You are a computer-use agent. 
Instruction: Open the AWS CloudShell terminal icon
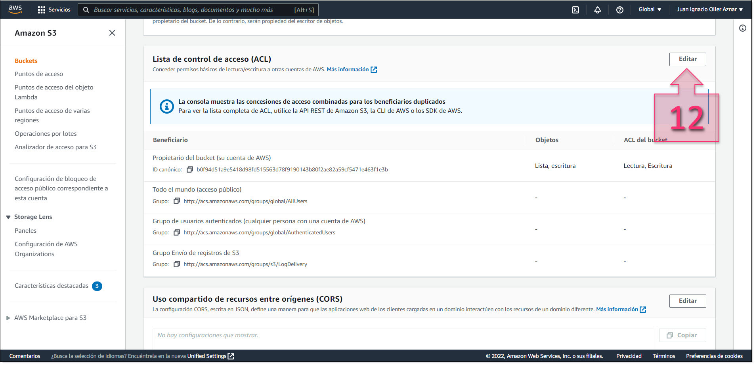[x=575, y=9]
